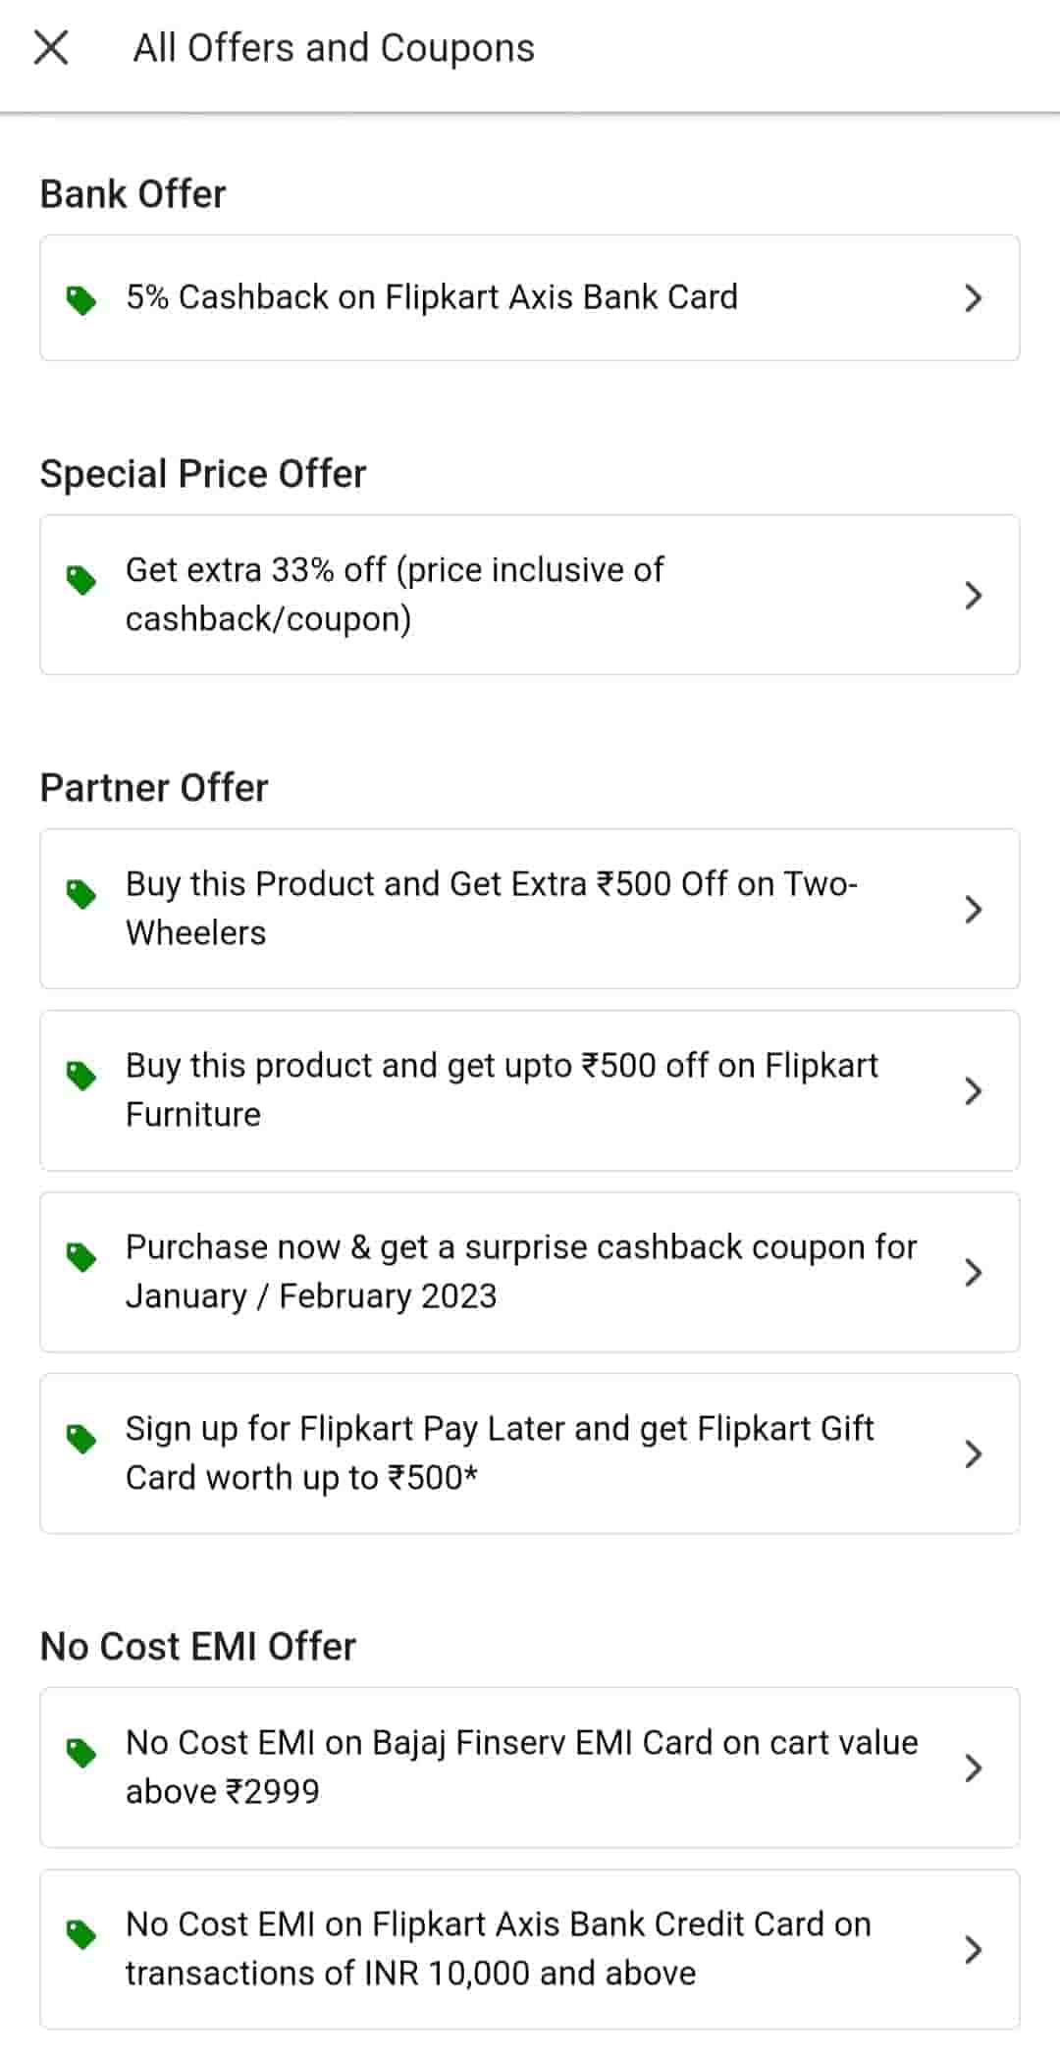1060x2057 pixels.
Task: Tap tag icon beside Axis Bank Credit Card EMI
Action: coord(80,1934)
